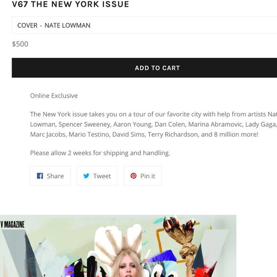The image size is (277, 277).
Task: Click the New York issue description paragraph
Action: (x=153, y=124)
